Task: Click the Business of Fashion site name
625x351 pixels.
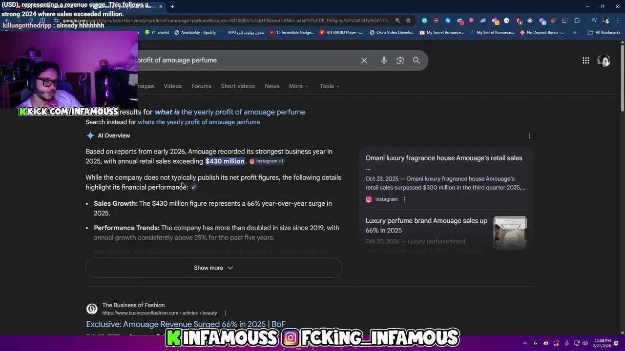Action: point(133,305)
